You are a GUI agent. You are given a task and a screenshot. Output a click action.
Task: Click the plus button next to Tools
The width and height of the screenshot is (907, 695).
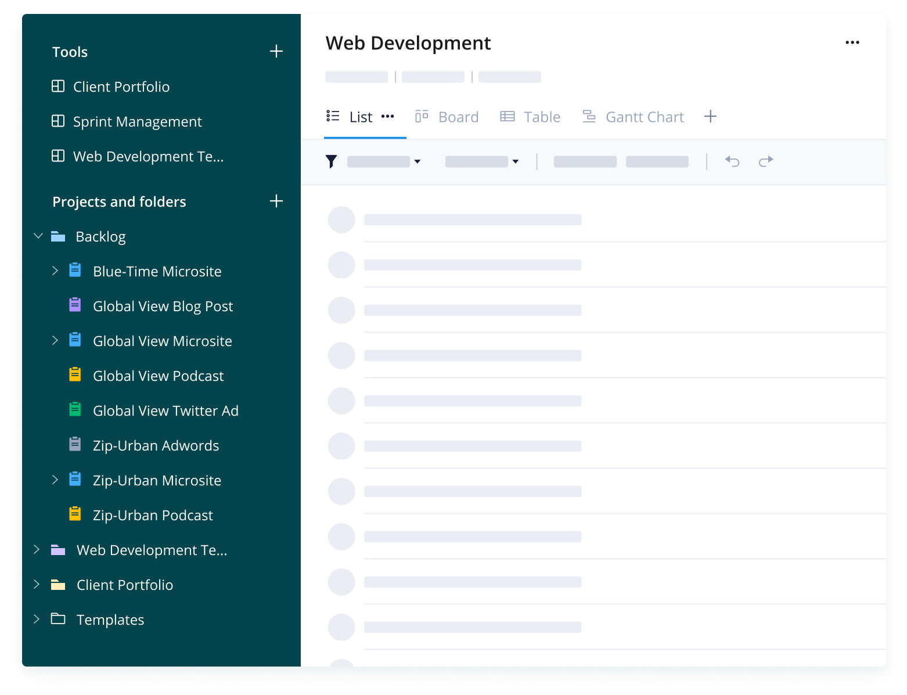[x=277, y=51]
